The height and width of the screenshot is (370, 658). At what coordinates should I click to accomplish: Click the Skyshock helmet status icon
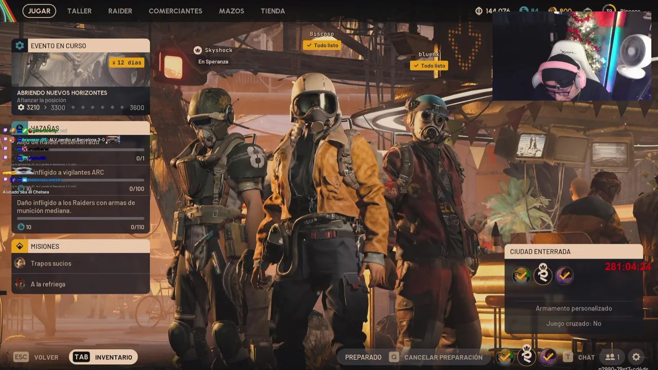(197, 50)
